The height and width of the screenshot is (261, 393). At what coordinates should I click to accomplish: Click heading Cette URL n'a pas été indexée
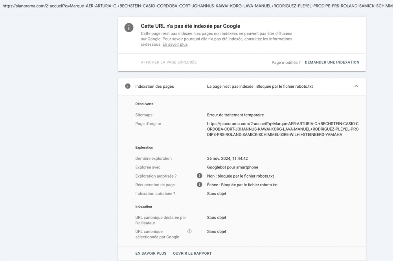pyautogui.click(x=190, y=26)
